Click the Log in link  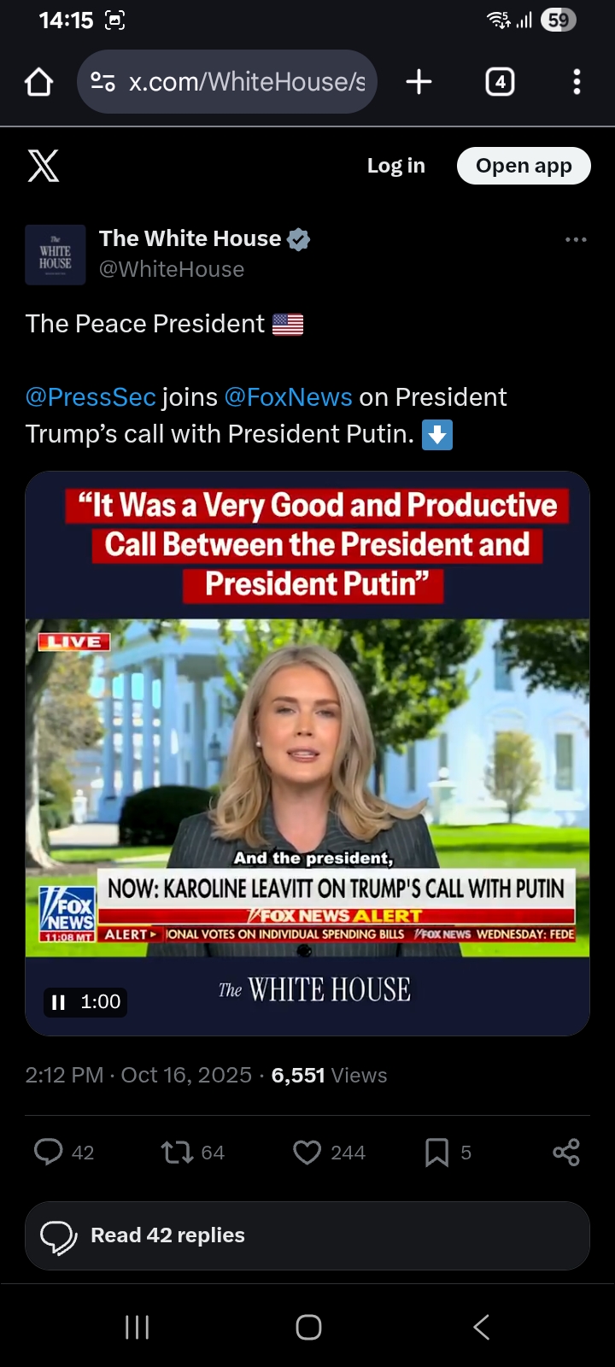pyautogui.click(x=396, y=166)
